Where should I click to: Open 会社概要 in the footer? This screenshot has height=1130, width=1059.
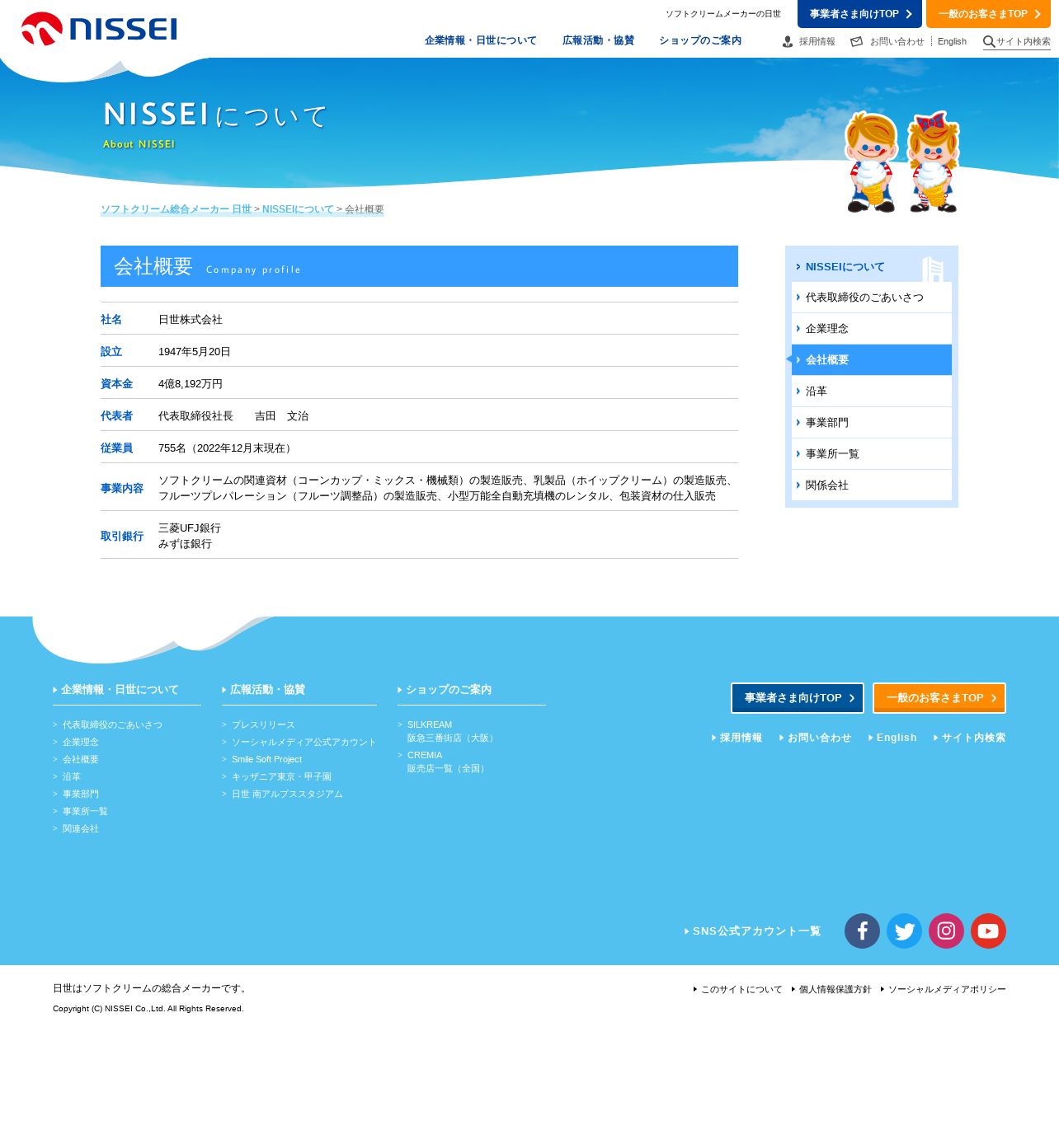tap(80, 760)
